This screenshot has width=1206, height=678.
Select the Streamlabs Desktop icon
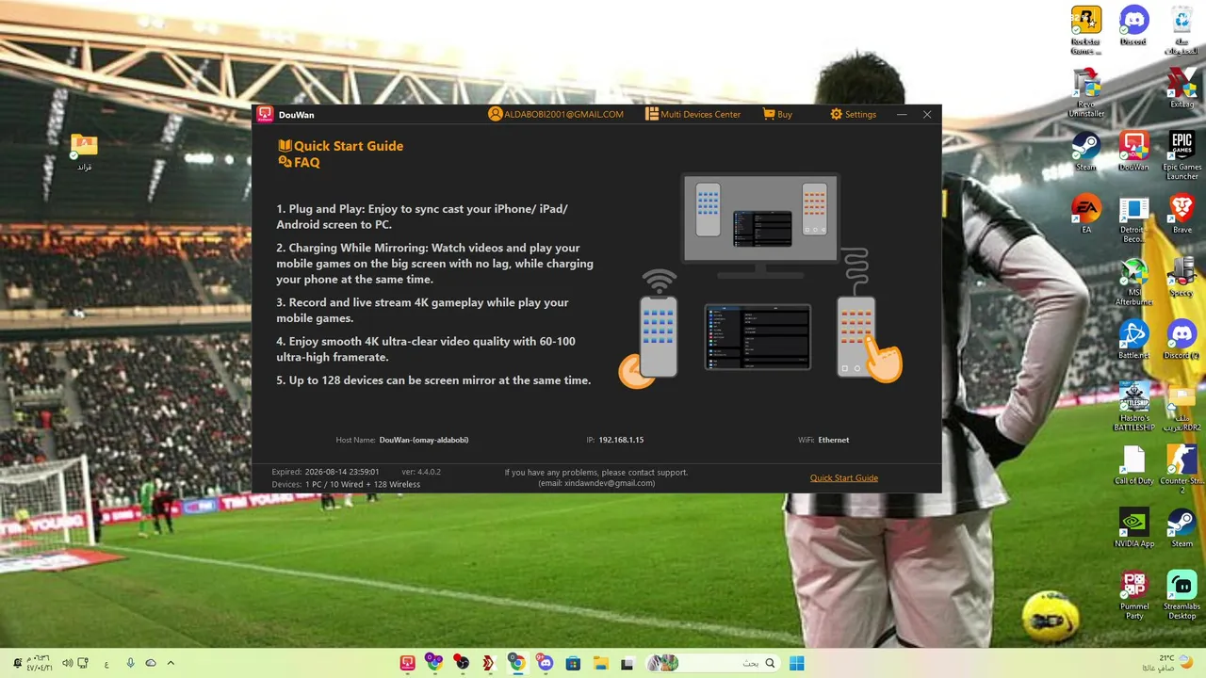pyautogui.click(x=1182, y=595)
